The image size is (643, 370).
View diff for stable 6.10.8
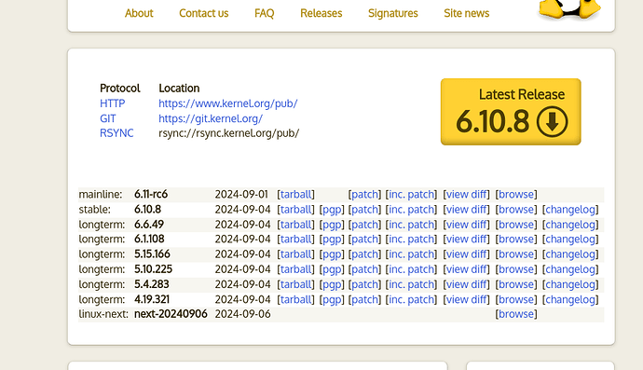click(466, 209)
